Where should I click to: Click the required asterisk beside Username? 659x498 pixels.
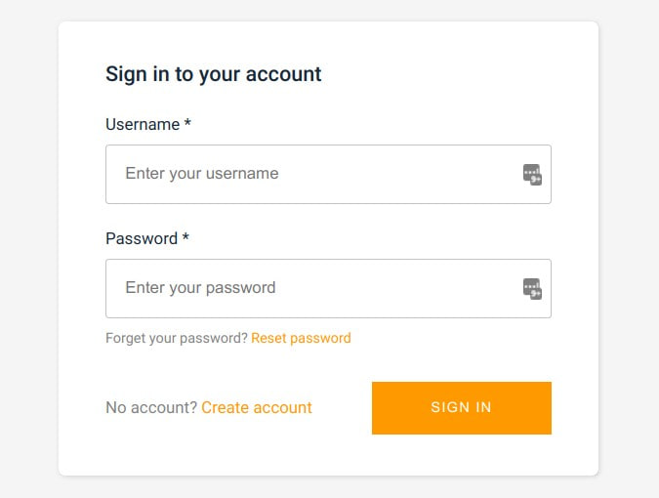coord(187,125)
